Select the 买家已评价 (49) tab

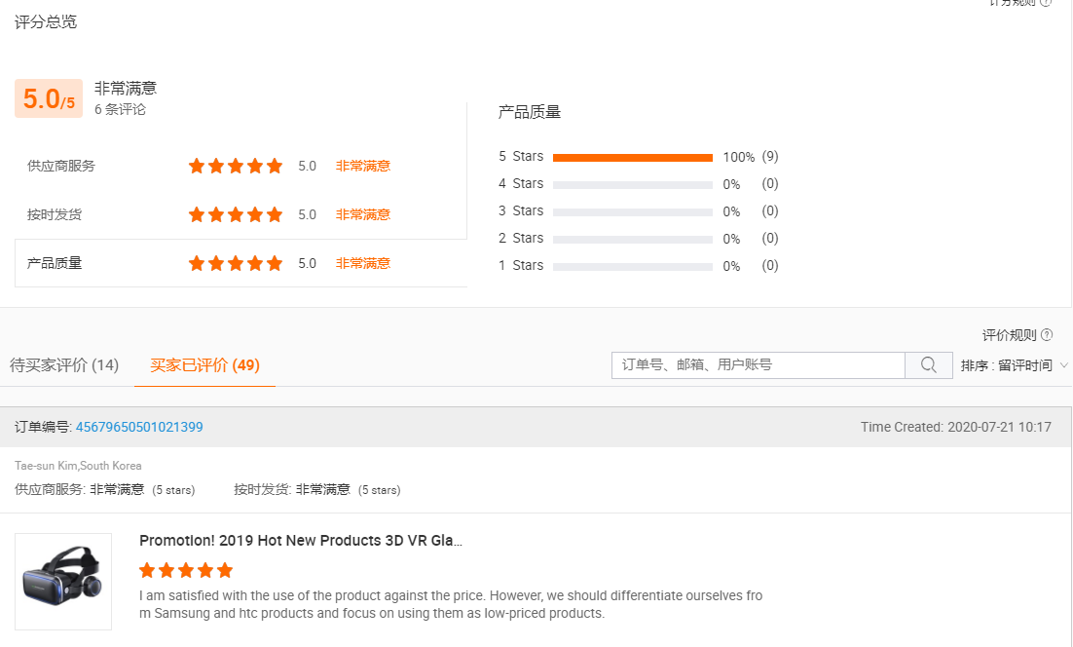[204, 365]
